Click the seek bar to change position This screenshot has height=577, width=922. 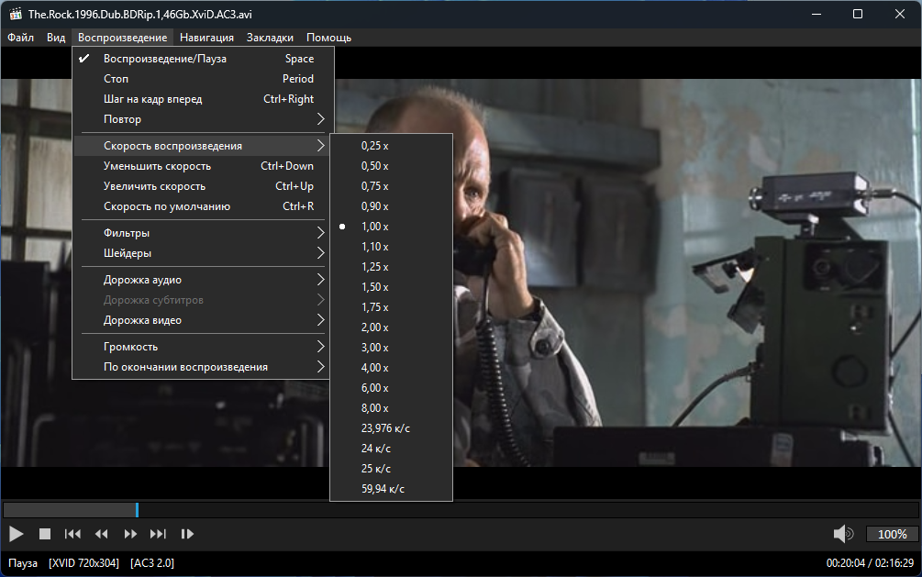[x=459, y=509]
